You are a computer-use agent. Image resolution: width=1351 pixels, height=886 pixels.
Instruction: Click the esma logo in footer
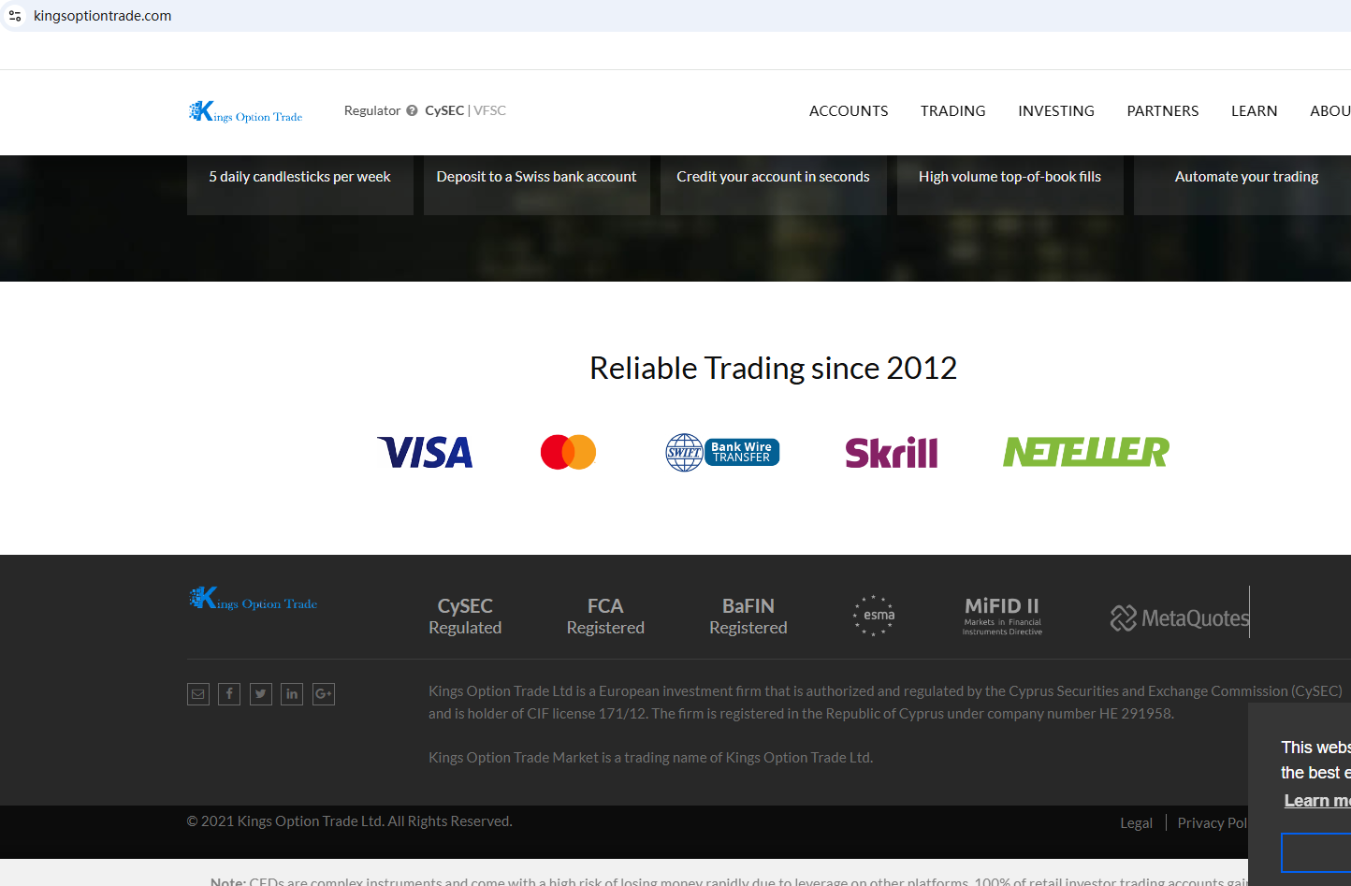tap(874, 616)
